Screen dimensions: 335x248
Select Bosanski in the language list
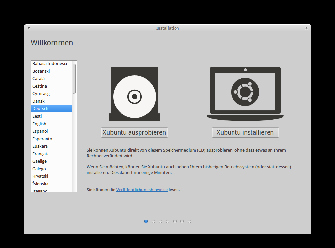(x=51, y=71)
